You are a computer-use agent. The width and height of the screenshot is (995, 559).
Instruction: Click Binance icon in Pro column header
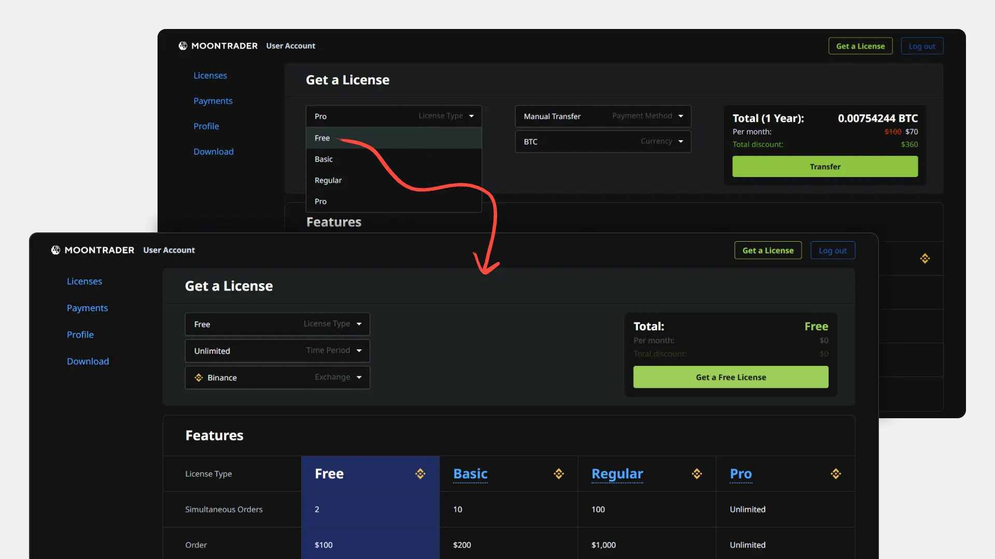(x=836, y=474)
